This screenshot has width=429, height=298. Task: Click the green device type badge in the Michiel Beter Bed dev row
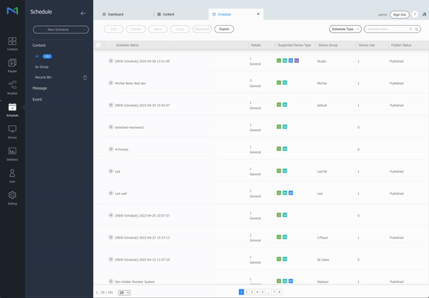279,83
